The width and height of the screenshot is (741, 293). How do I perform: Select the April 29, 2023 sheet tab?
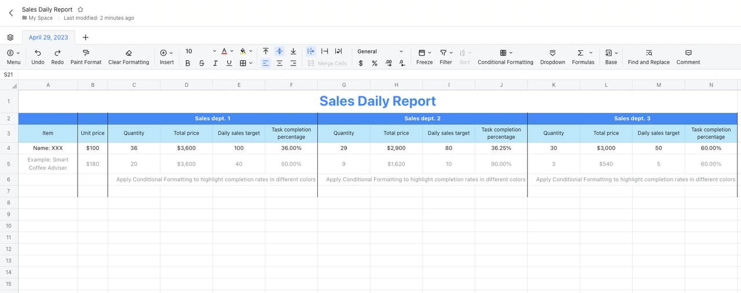[x=49, y=37]
